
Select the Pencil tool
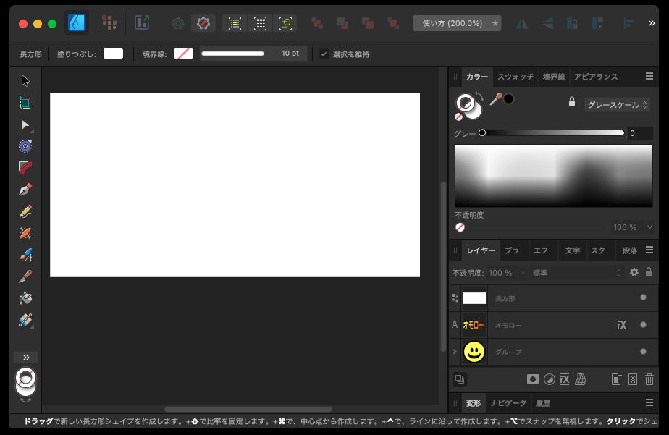pyautogui.click(x=25, y=211)
